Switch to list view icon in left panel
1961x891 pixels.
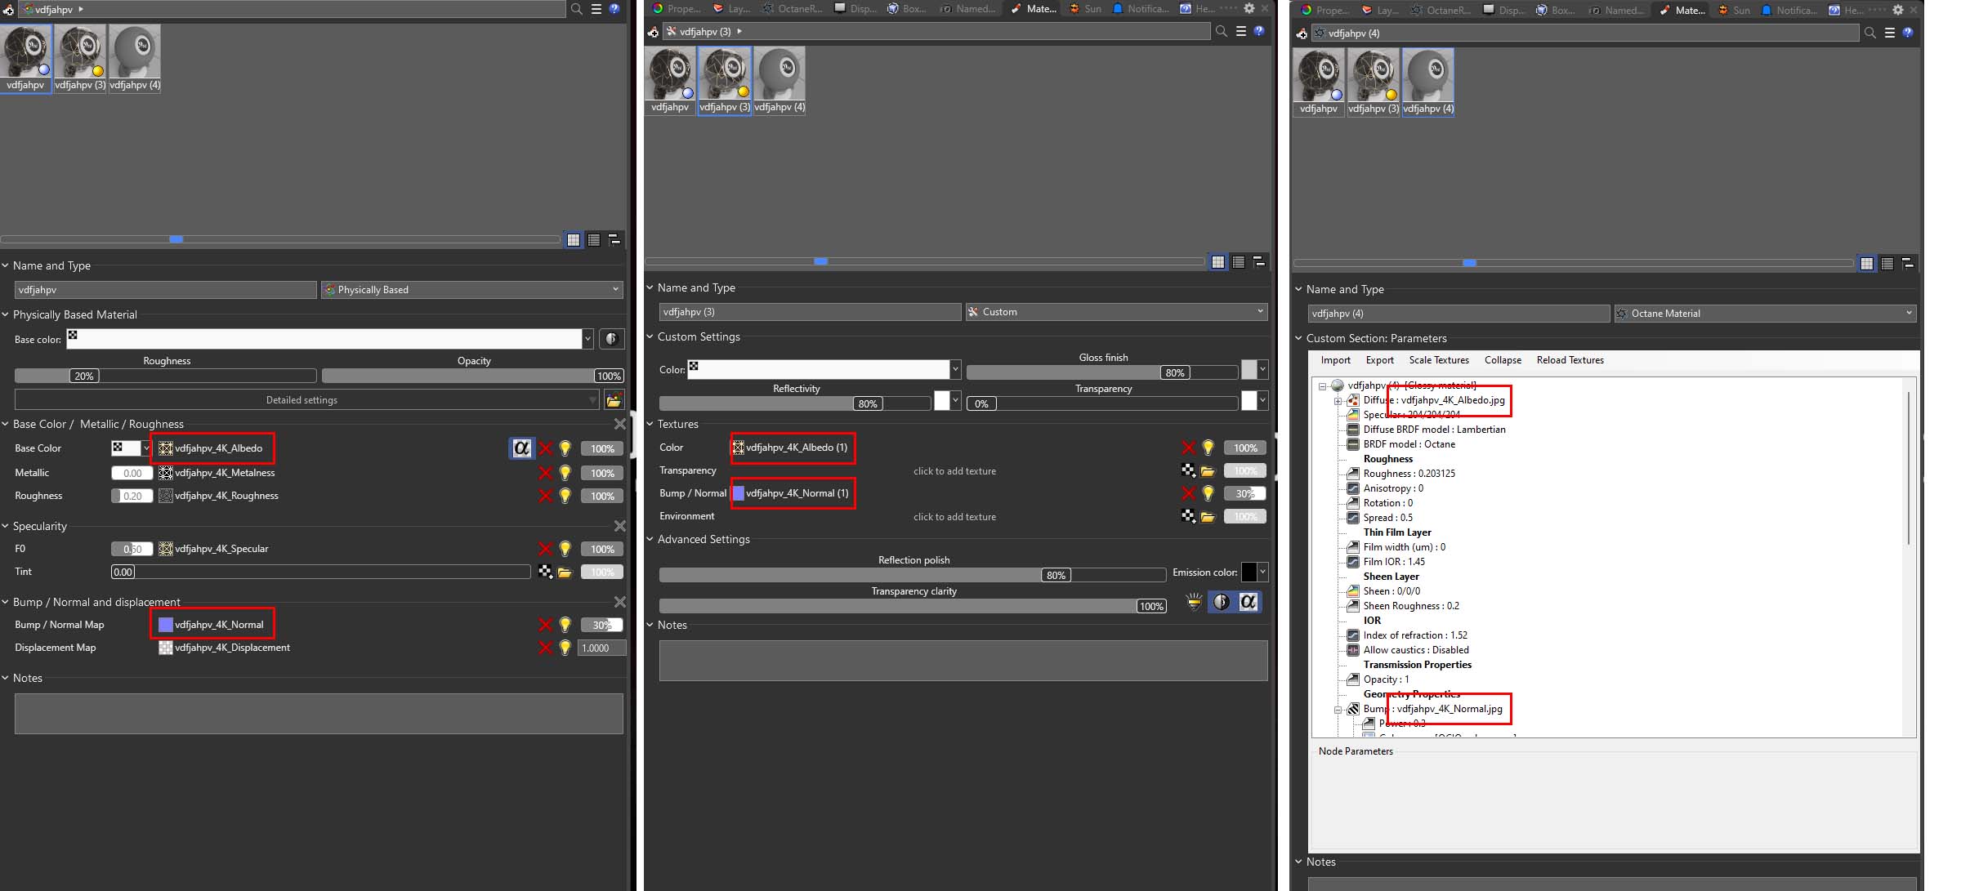tap(594, 239)
